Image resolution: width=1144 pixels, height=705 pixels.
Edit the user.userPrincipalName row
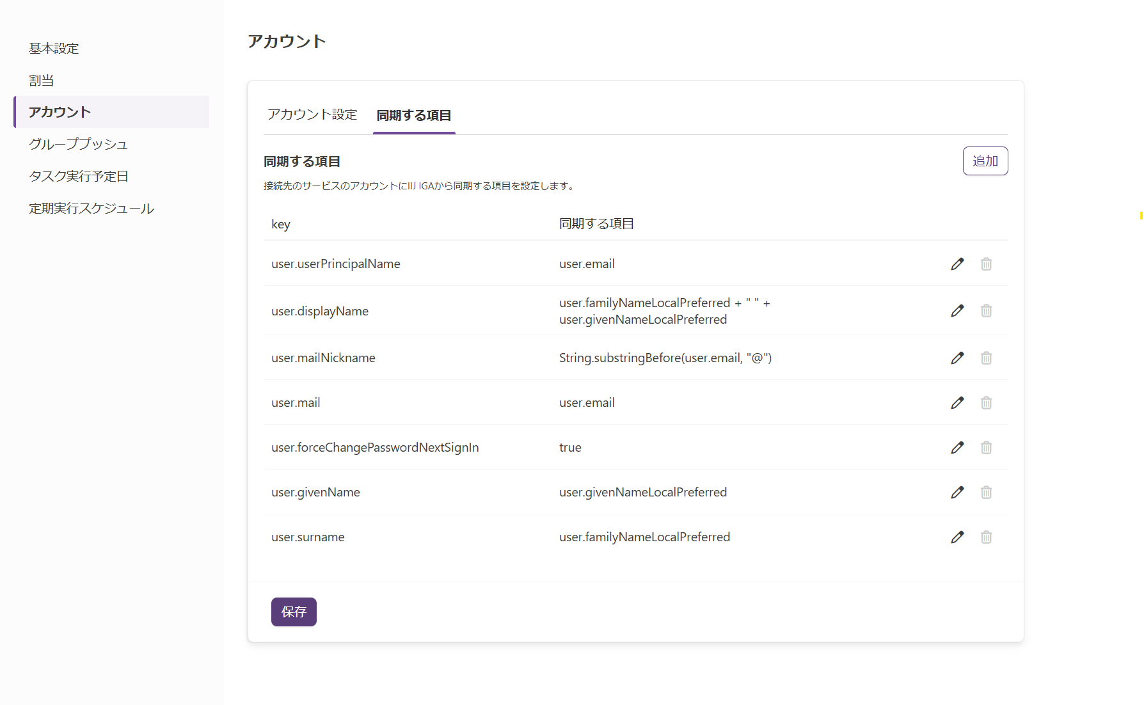957,264
